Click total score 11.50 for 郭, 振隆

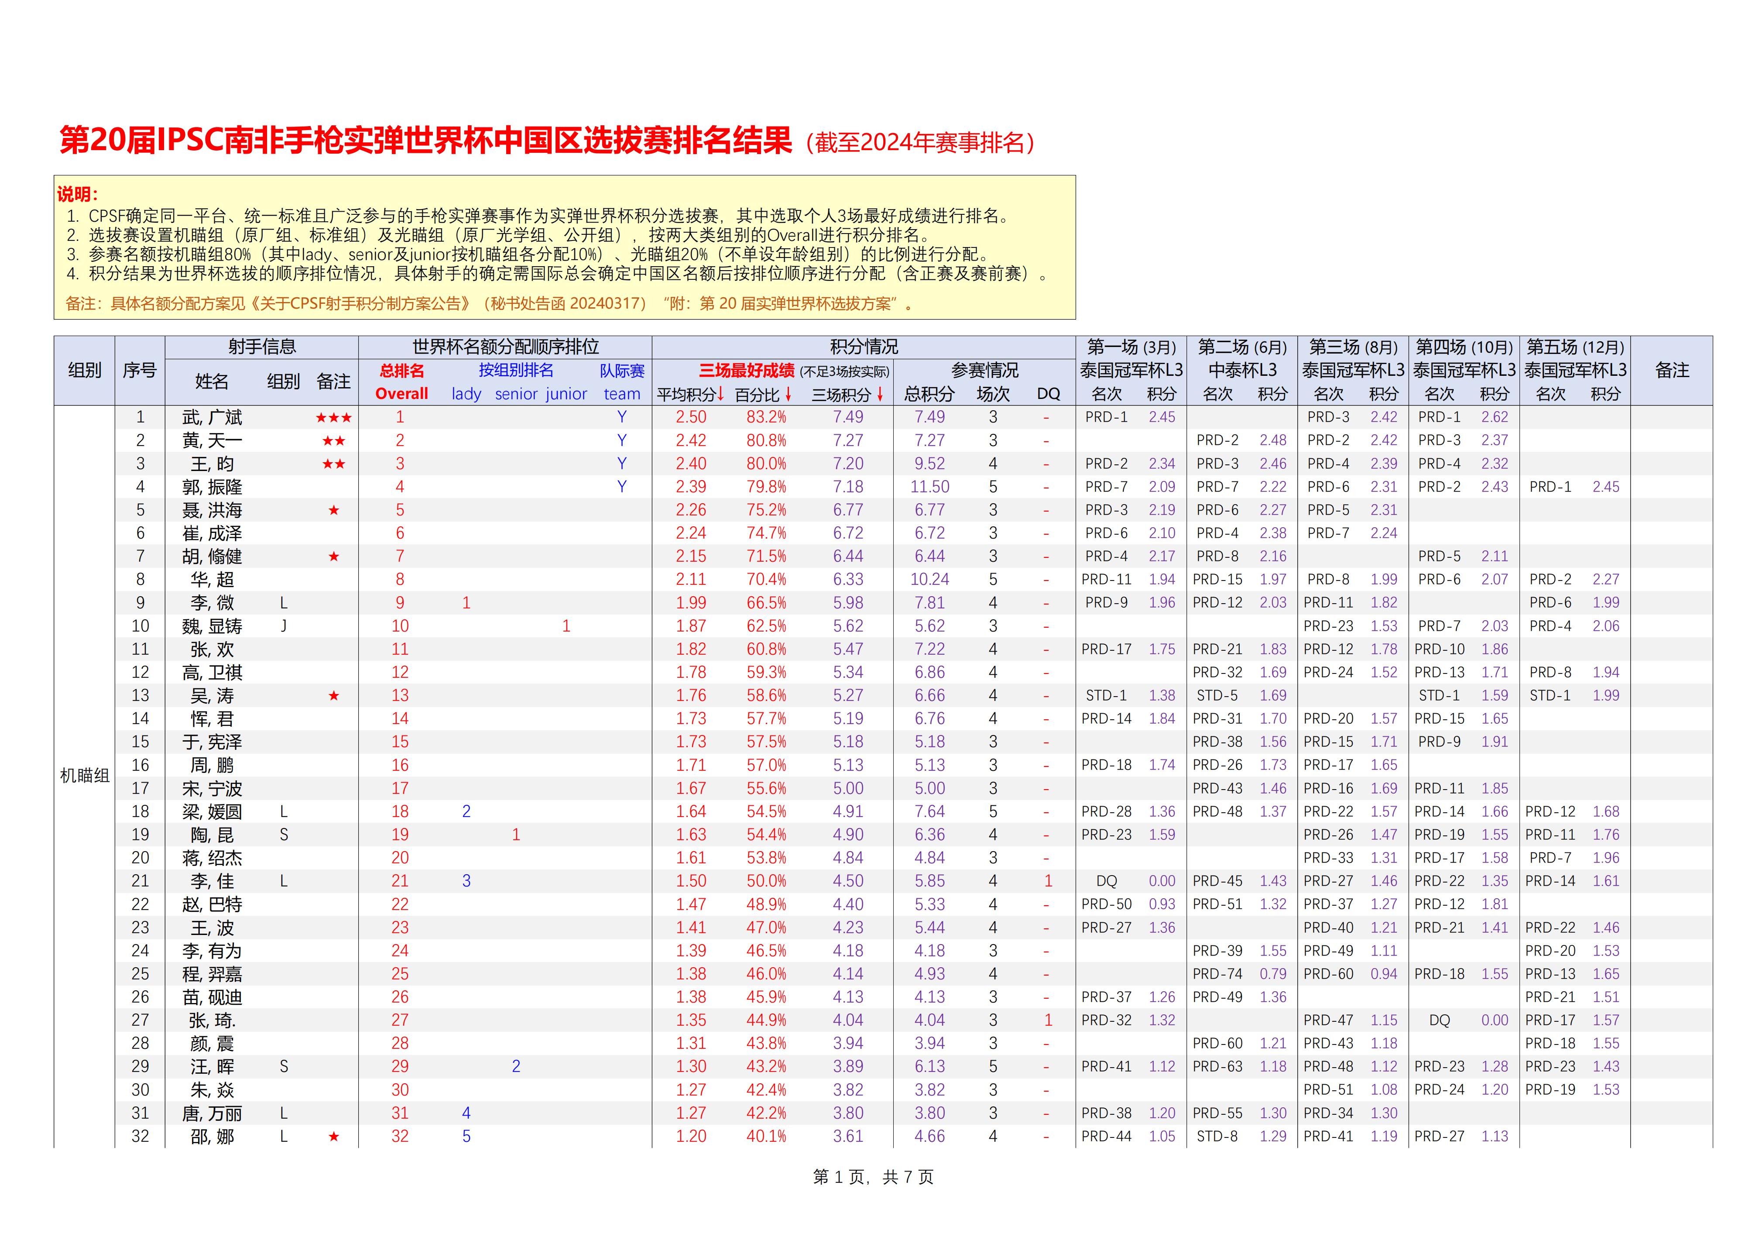click(x=929, y=487)
